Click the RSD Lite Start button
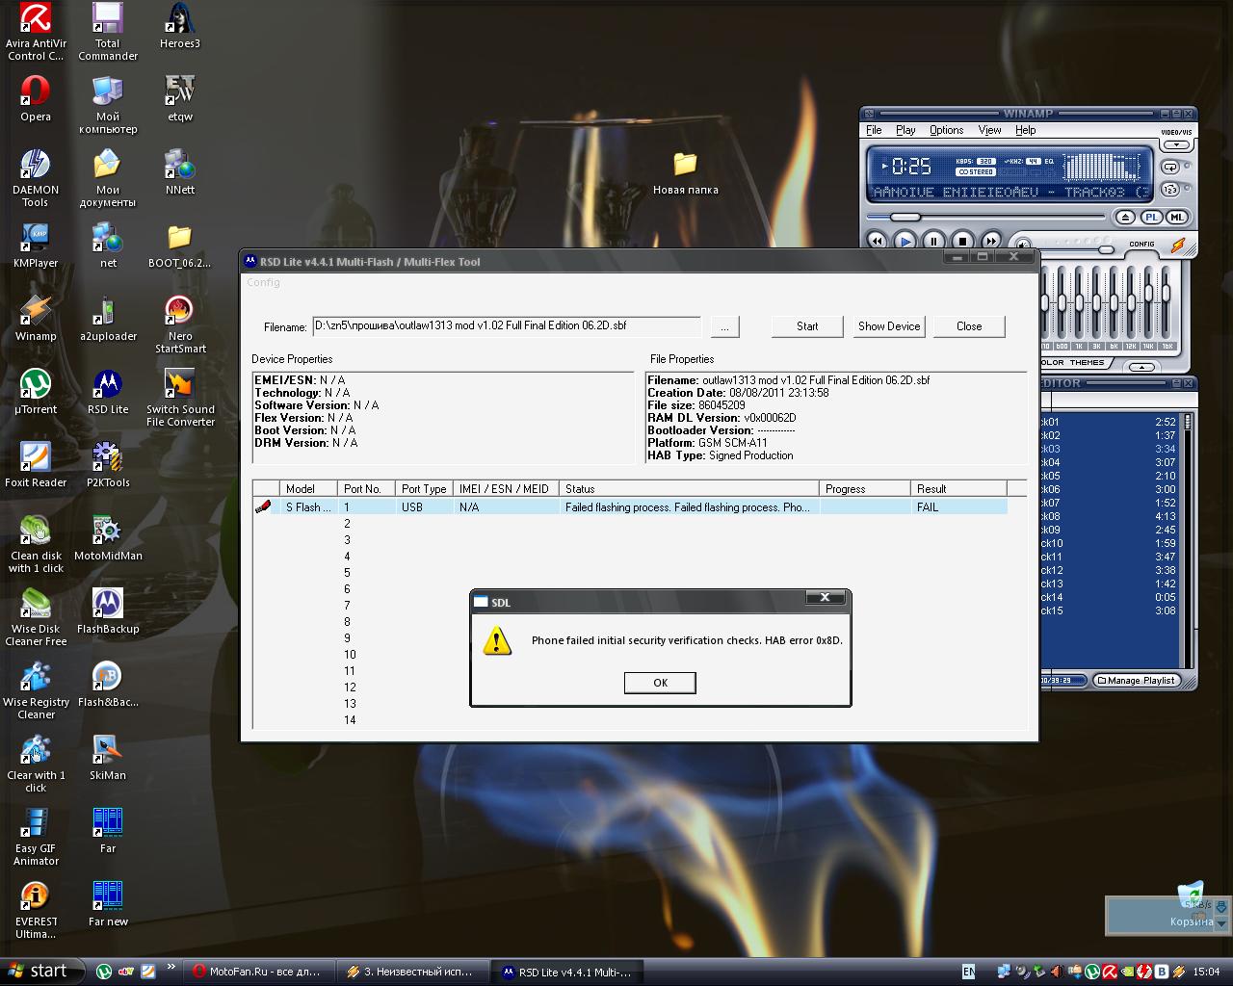This screenshot has width=1233, height=986. pyautogui.click(x=807, y=326)
